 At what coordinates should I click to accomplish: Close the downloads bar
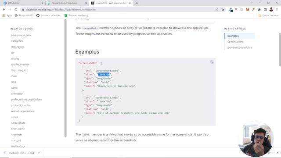click(277, 153)
